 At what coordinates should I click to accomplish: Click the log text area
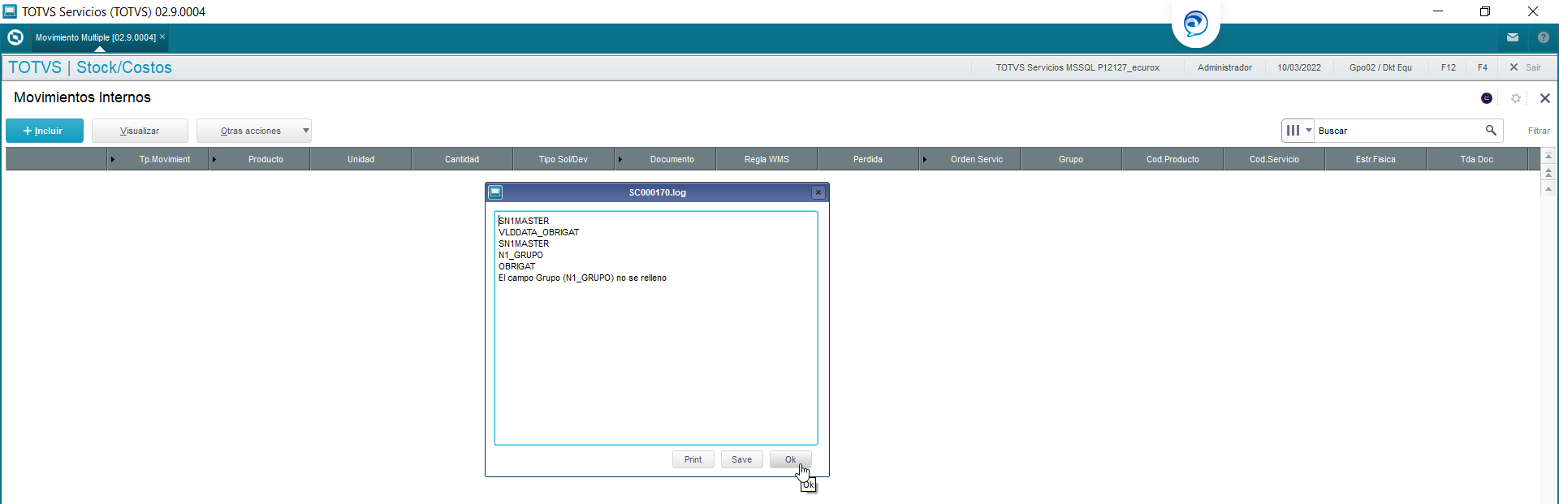click(656, 328)
